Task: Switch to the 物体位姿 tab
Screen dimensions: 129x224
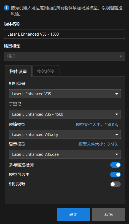Action: click(46, 71)
